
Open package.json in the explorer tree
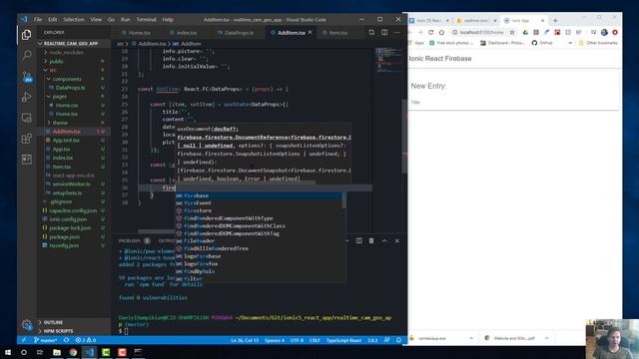click(64, 236)
